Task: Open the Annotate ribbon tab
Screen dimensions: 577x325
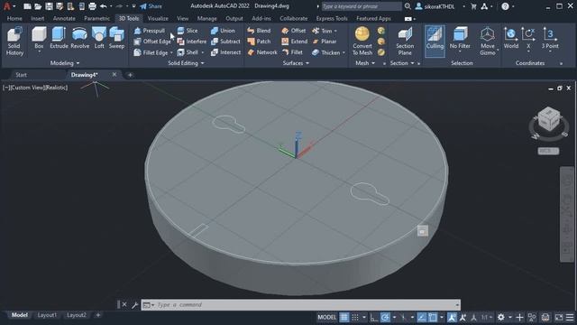Action: (64, 18)
